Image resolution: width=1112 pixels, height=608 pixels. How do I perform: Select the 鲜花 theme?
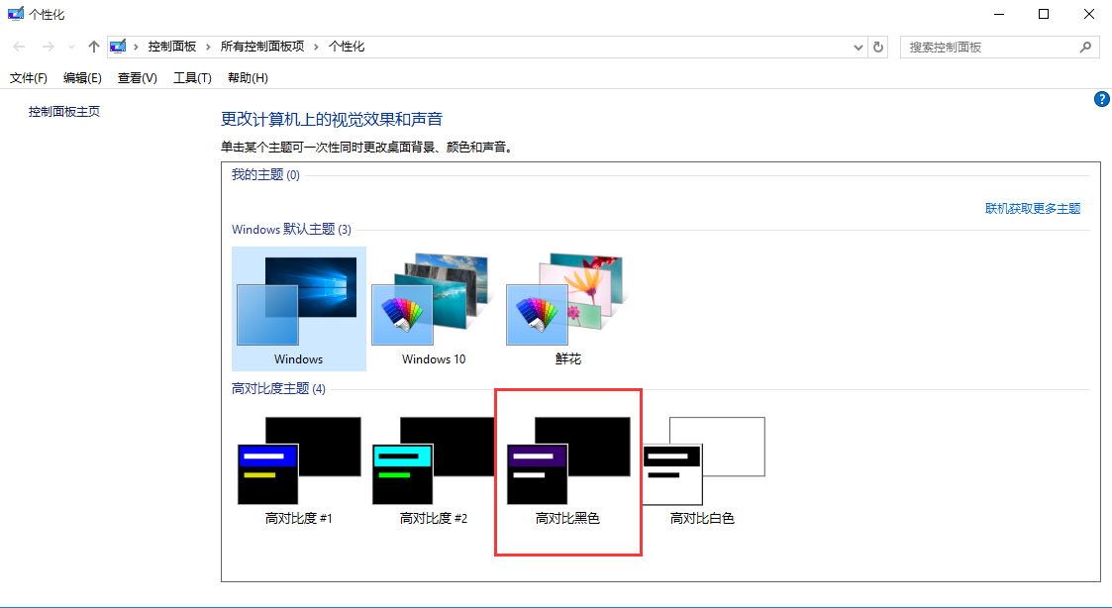(x=568, y=309)
